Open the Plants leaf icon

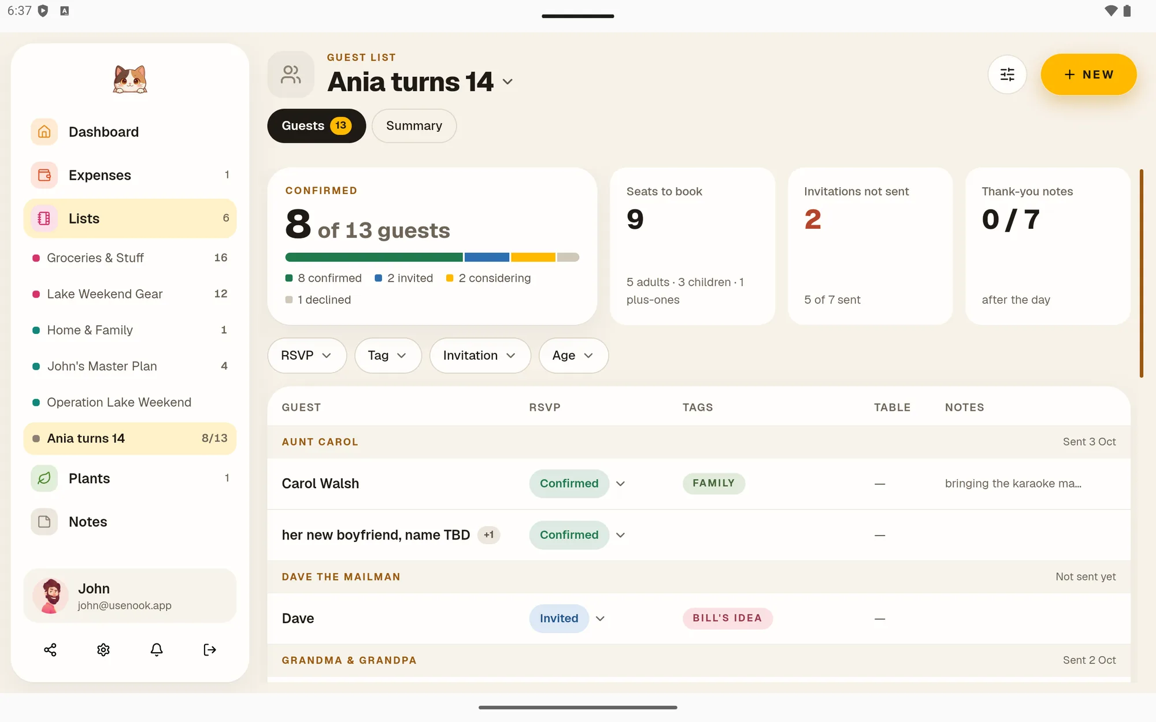pos(44,478)
